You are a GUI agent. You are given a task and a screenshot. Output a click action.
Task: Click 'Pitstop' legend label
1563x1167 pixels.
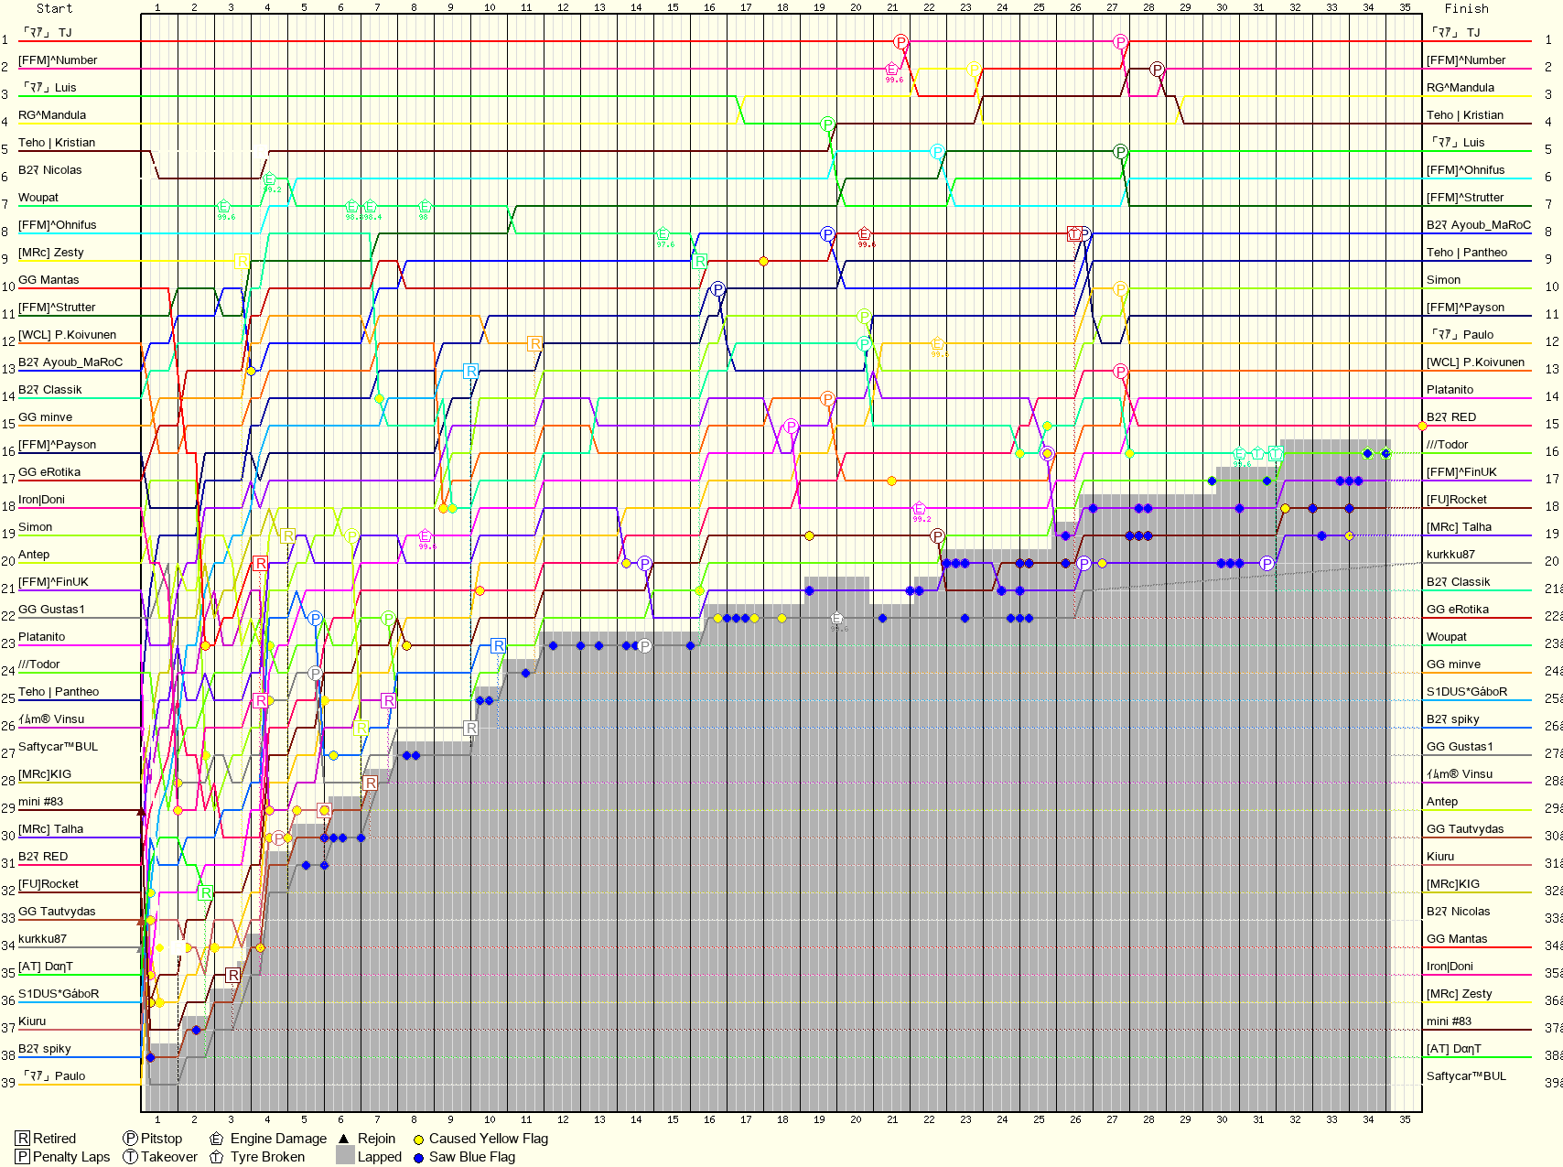point(161,1139)
